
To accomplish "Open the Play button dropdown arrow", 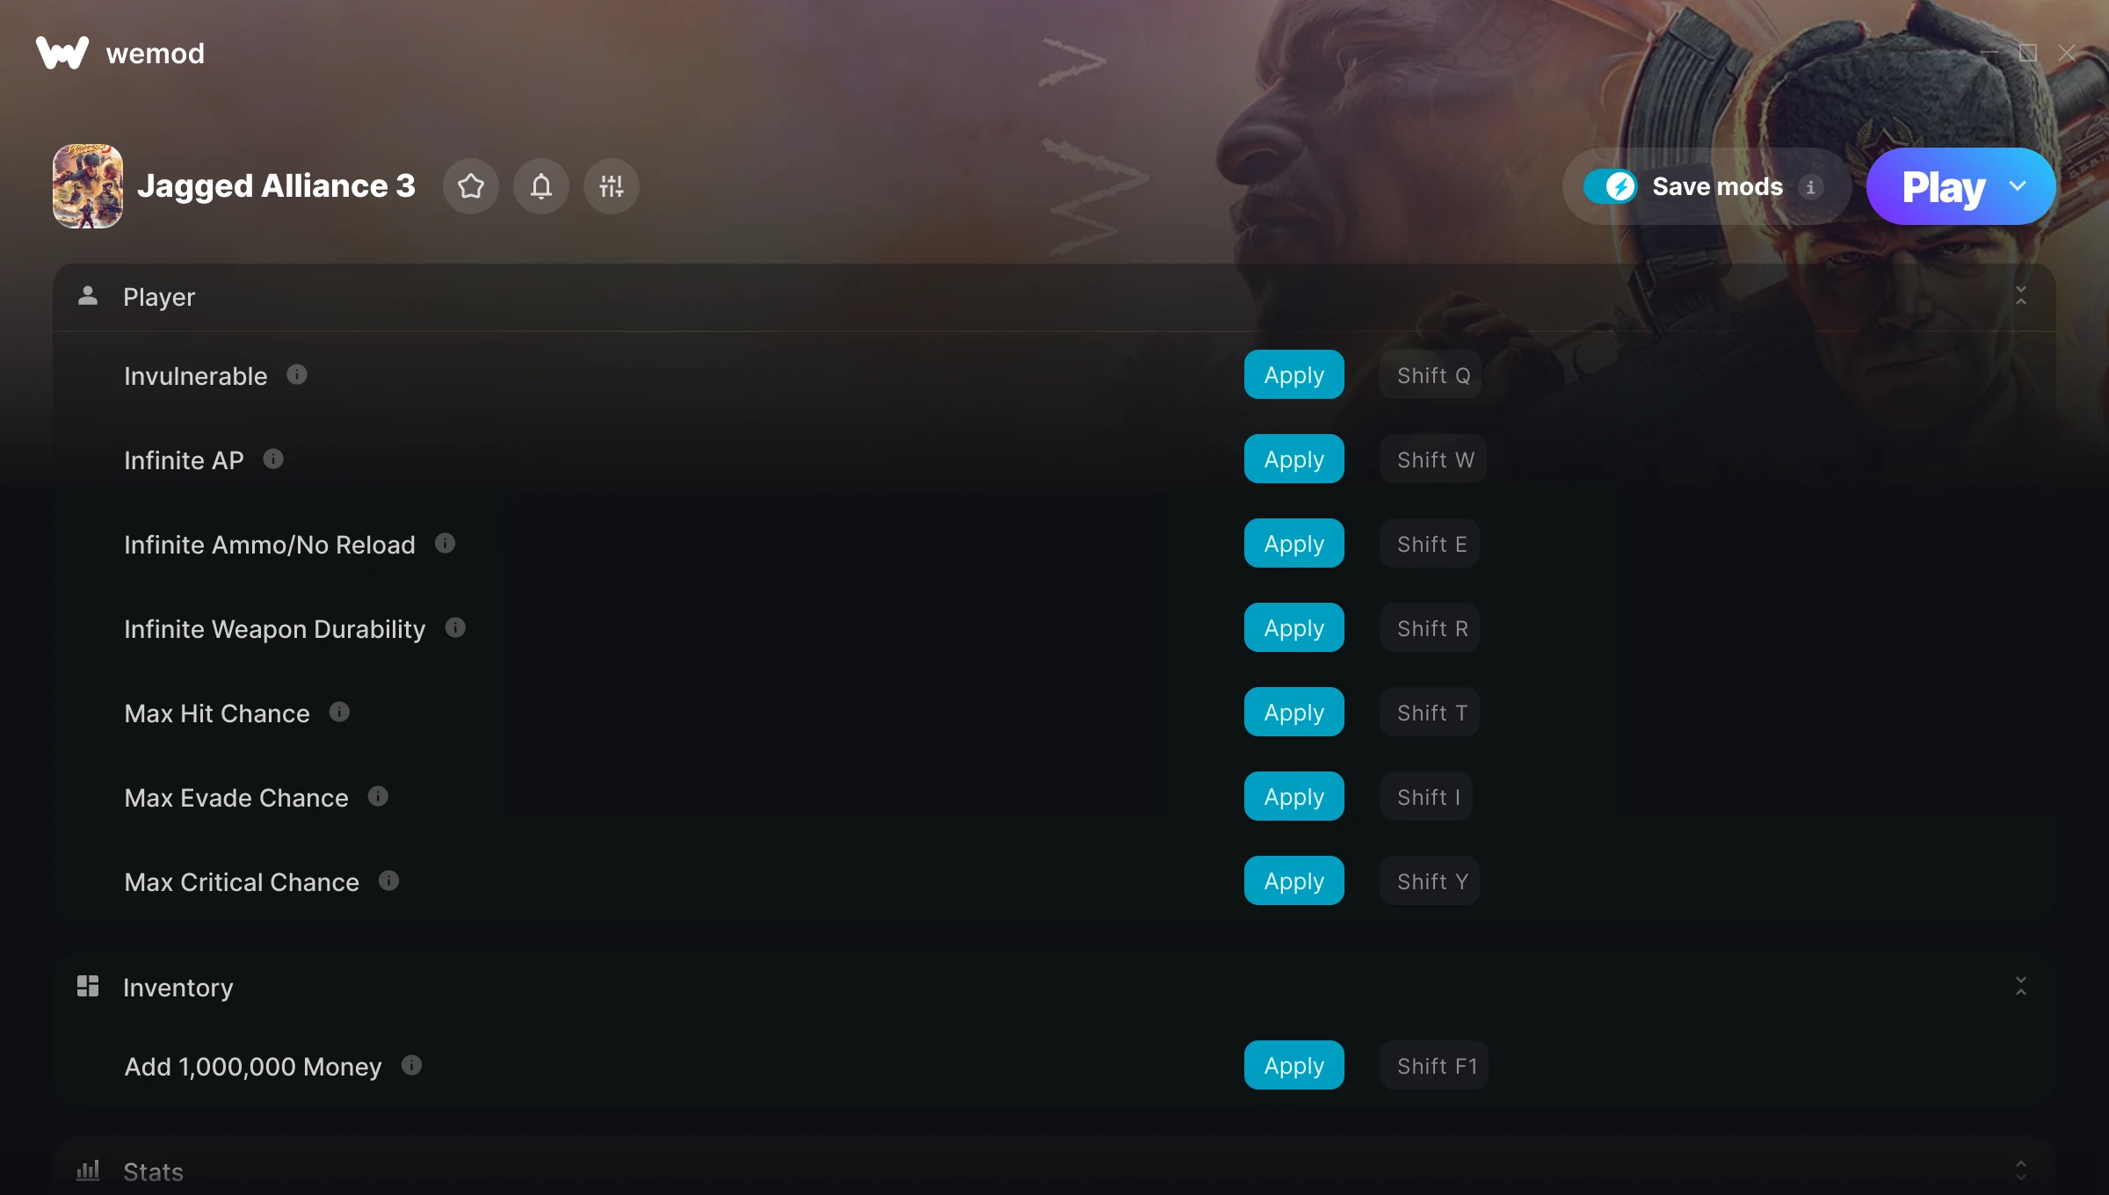I will point(2018,186).
